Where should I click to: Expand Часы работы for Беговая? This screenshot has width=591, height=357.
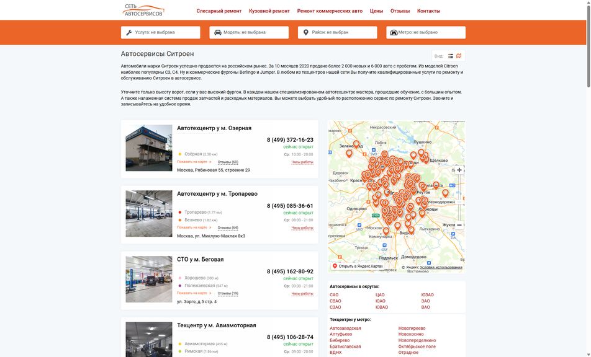(302, 293)
